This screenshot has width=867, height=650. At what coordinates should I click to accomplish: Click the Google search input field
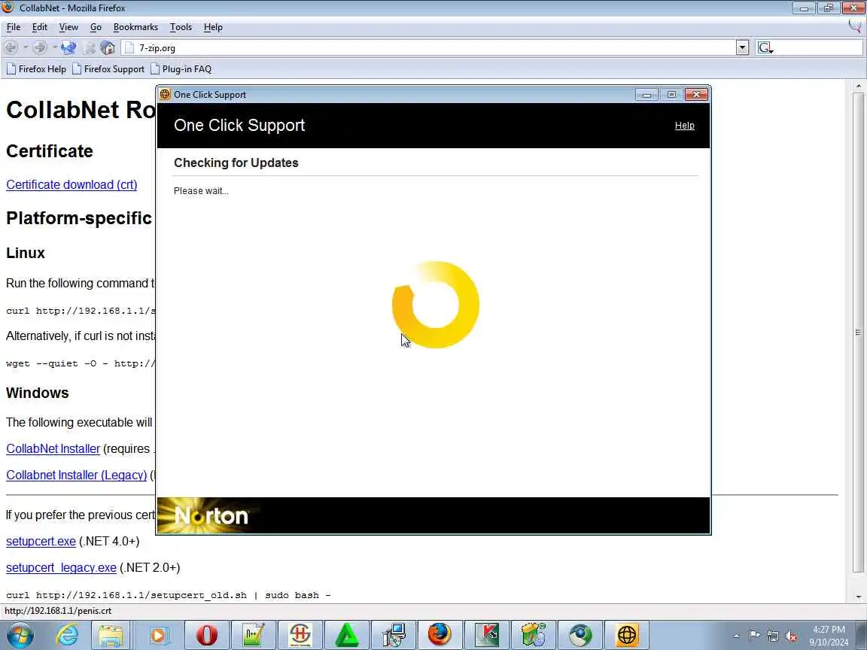pyautogui.click(x=818, y=48)
